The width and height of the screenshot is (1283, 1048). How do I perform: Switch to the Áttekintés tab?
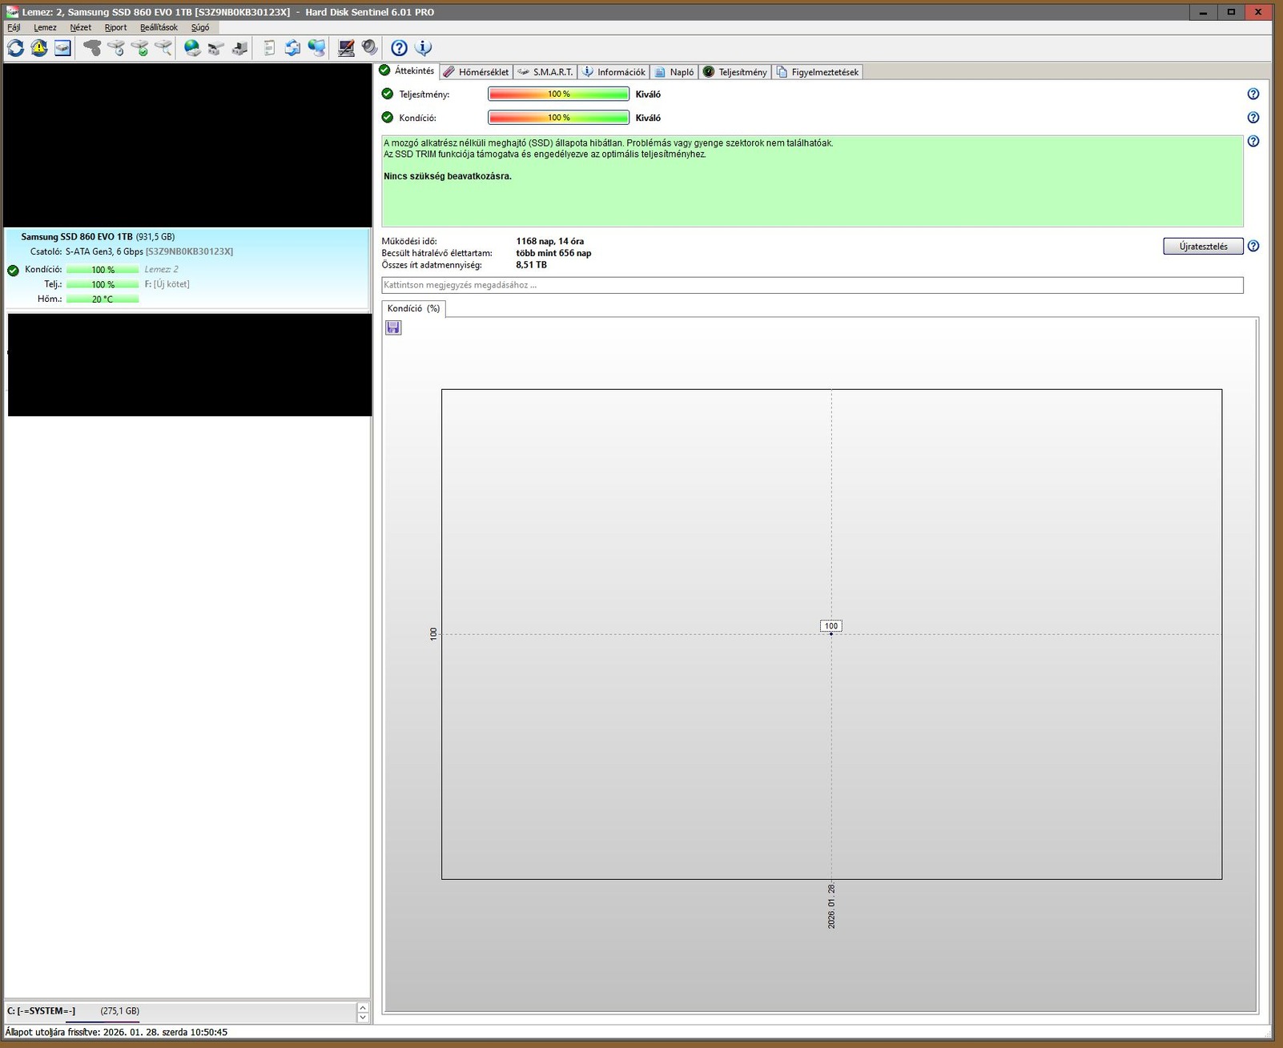(407, 70)
